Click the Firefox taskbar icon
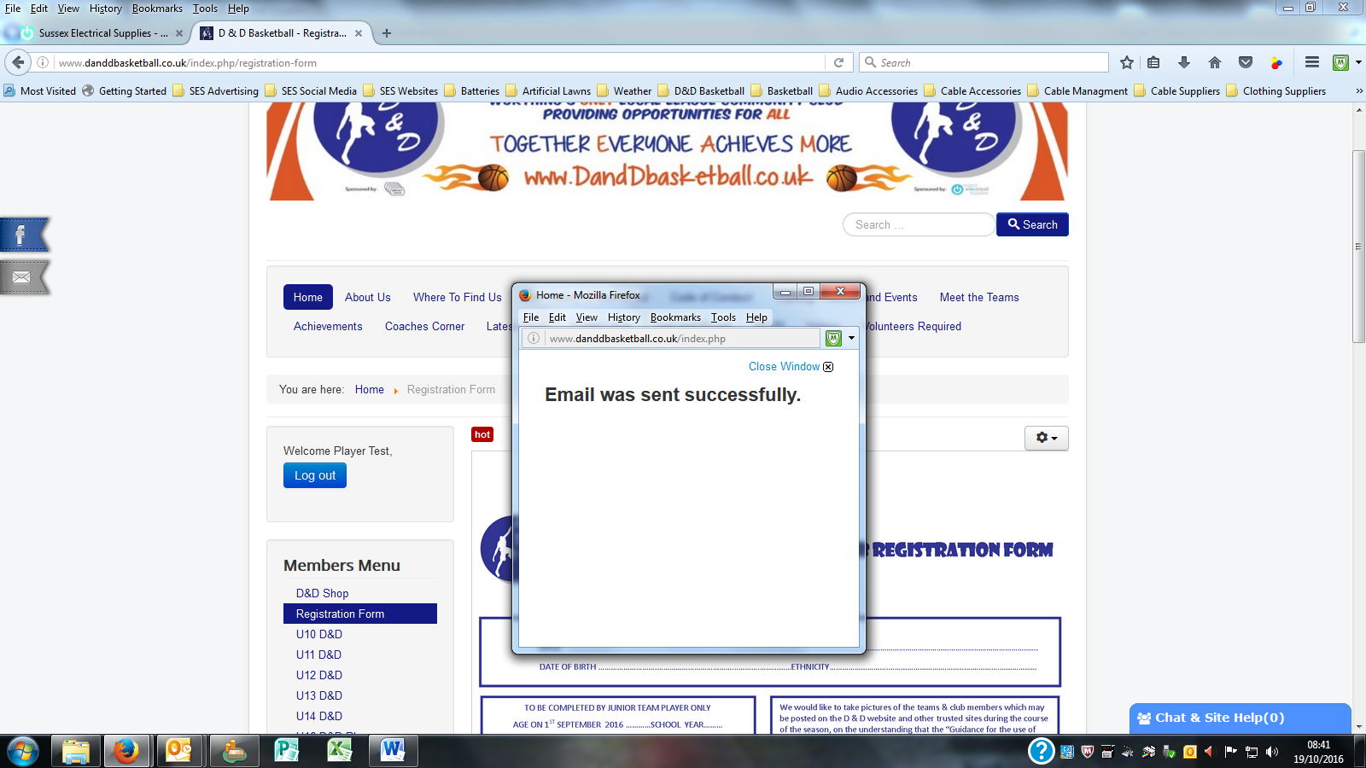The image size is (1366, 768). pyautogui.click(x=126, y=752)
